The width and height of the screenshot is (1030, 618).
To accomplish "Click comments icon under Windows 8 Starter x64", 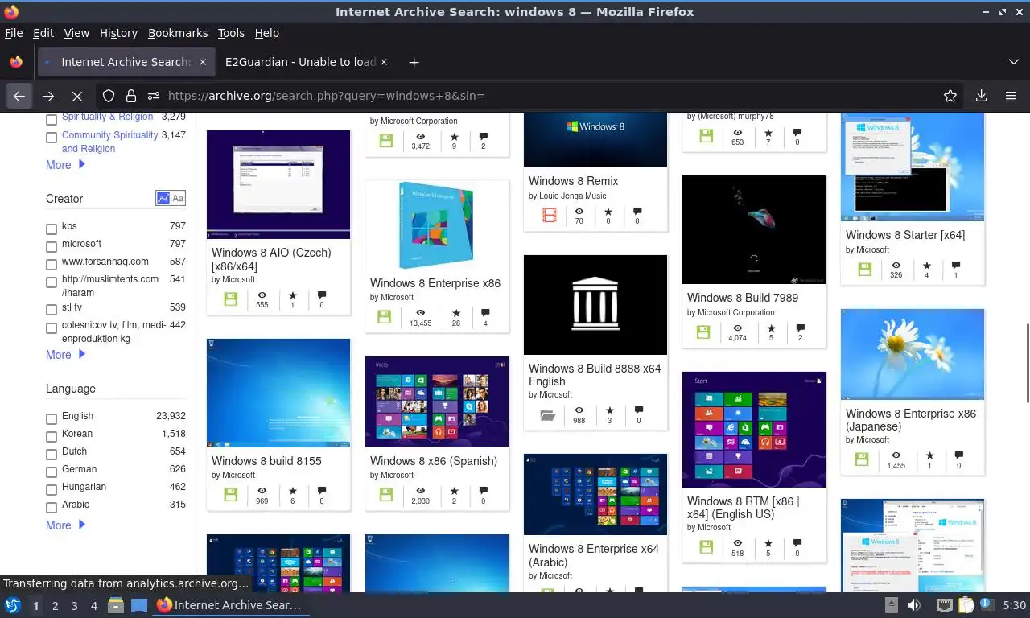I will pos(955,266).
